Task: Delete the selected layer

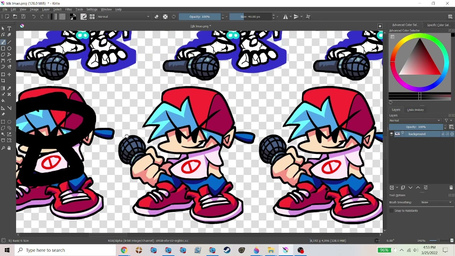Action: (451, 188)
